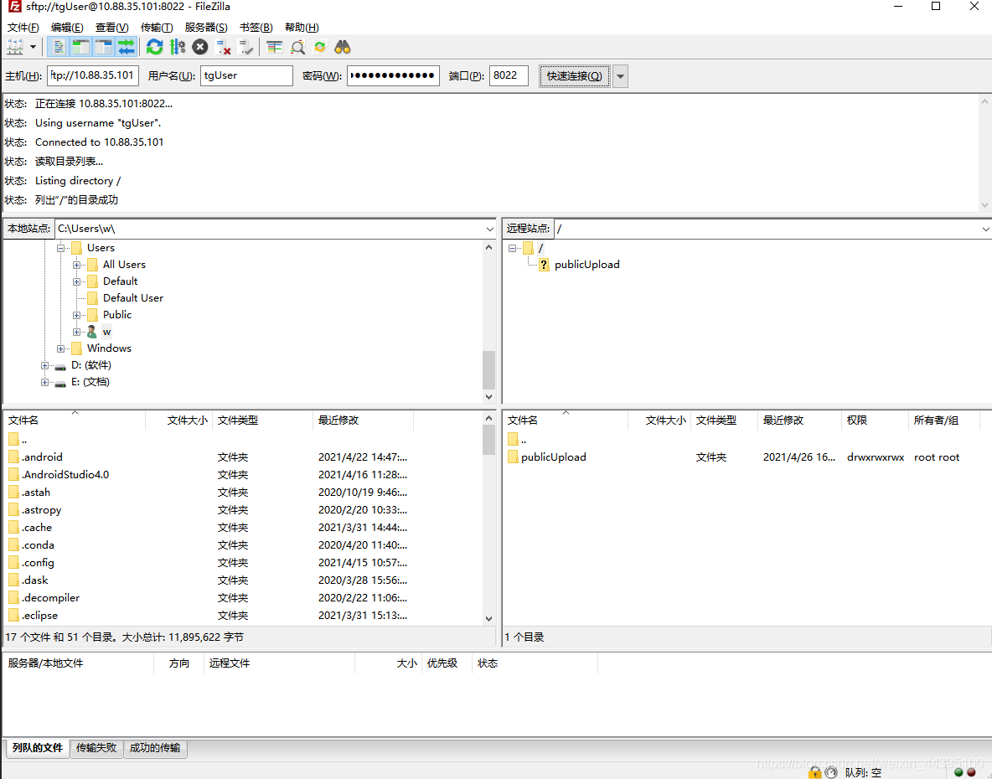Switch to the 传输失败 tab
This screenshot has height=779, width=992.
[97, 748]
